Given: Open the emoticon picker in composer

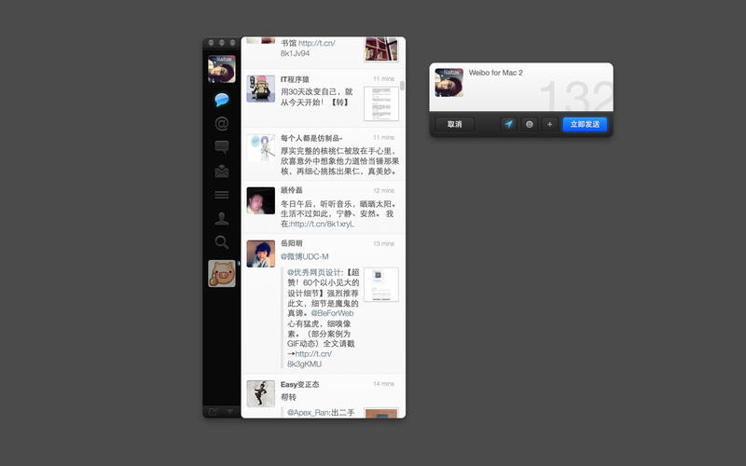Looking at the screenshot, I should 529,124.
